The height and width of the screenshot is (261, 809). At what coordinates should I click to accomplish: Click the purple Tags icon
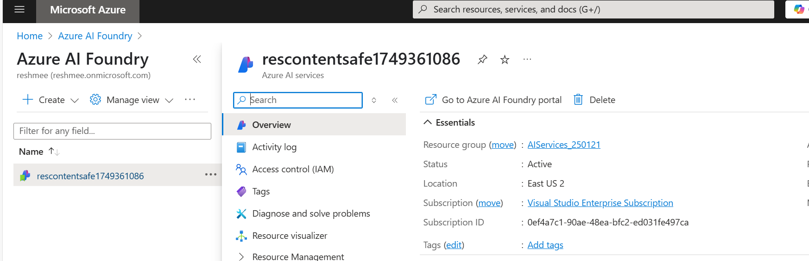coord(241,191)
